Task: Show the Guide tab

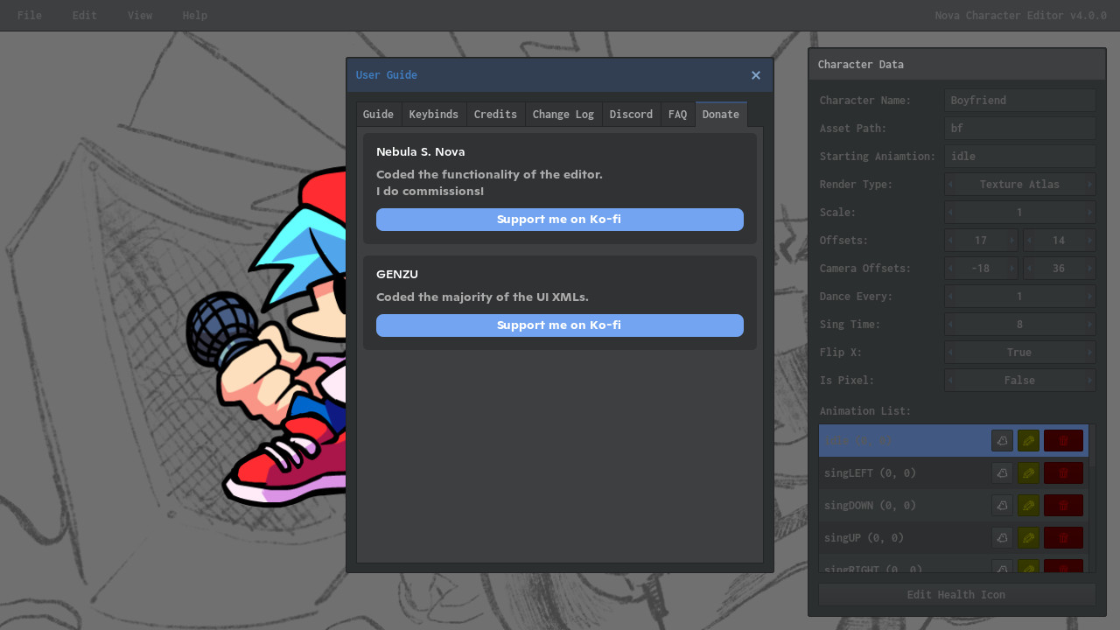Action: 378,115
